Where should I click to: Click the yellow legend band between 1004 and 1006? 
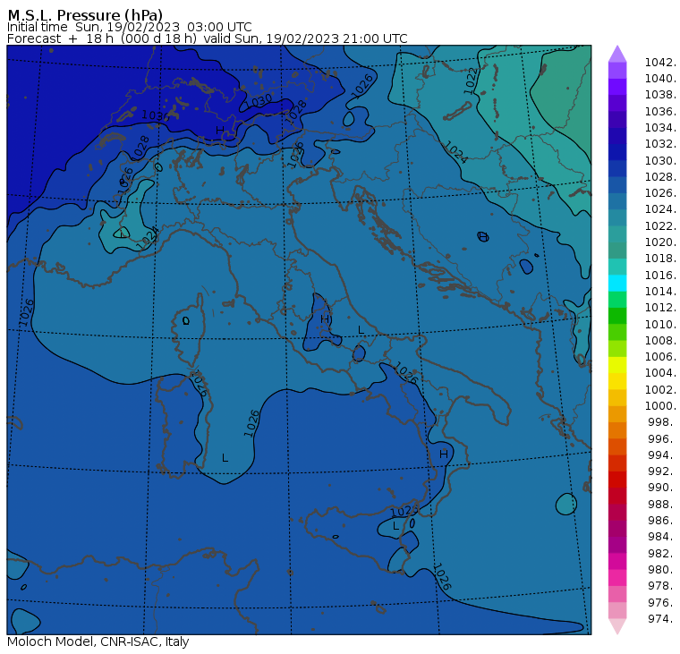tap(617, 365)
